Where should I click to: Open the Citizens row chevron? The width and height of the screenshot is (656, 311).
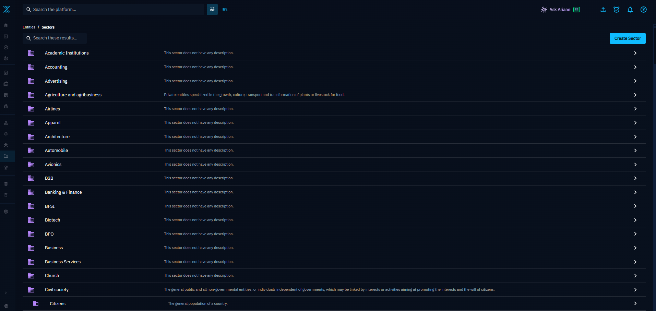(x=635, y=303)
